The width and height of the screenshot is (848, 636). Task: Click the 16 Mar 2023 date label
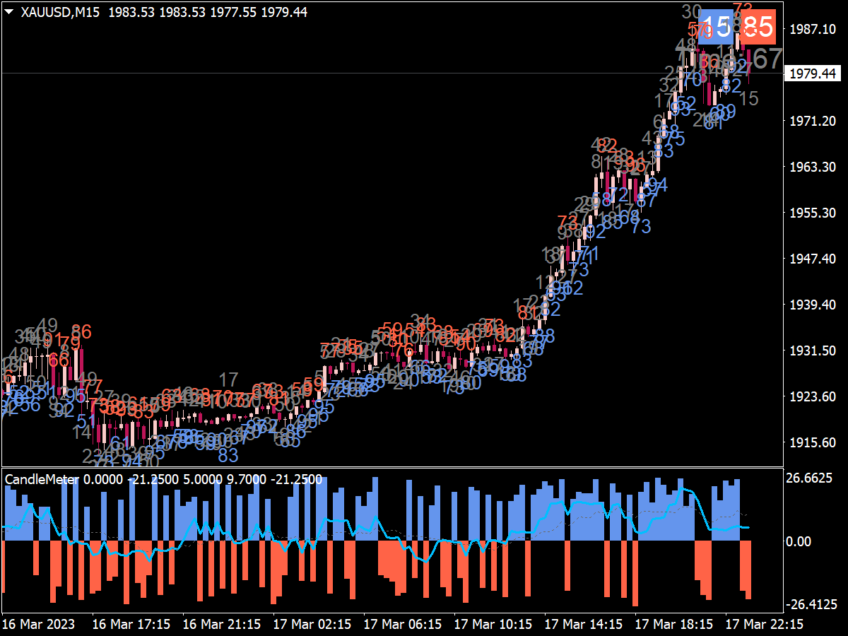(38, 625)
